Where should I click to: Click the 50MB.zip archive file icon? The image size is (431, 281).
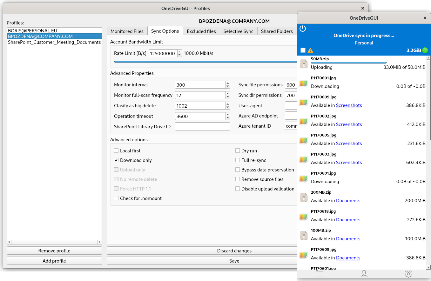click(304, 64)
